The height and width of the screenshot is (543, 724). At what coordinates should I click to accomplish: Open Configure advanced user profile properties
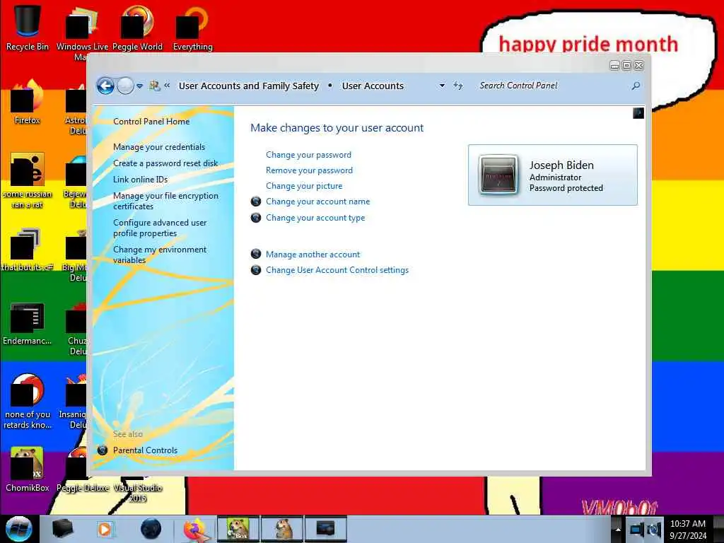160,228
